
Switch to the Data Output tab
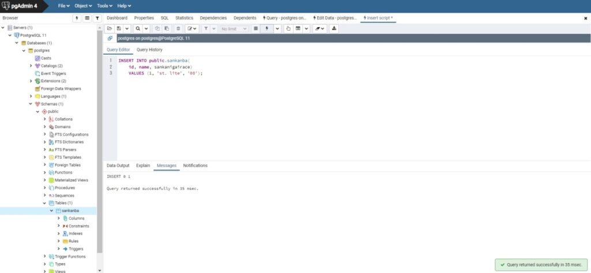coord(118,166)
